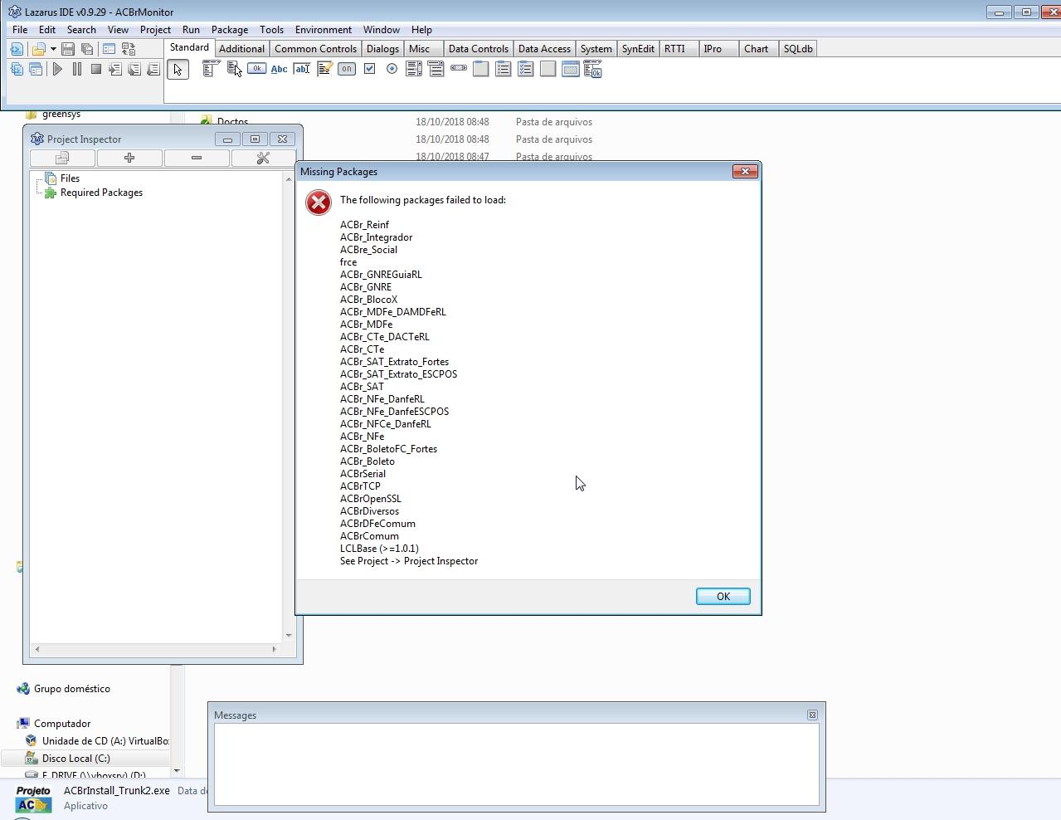Viewport: 1061px width, 820px height.
Task: Click ACBr_Reinf in the failed packages list
Action: tap(364, 225)
